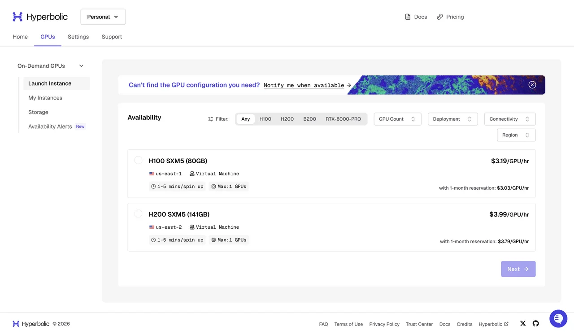Open the GitHub icon in footer
The height and width of the screenshot is (335, 574).
(535, 323)
